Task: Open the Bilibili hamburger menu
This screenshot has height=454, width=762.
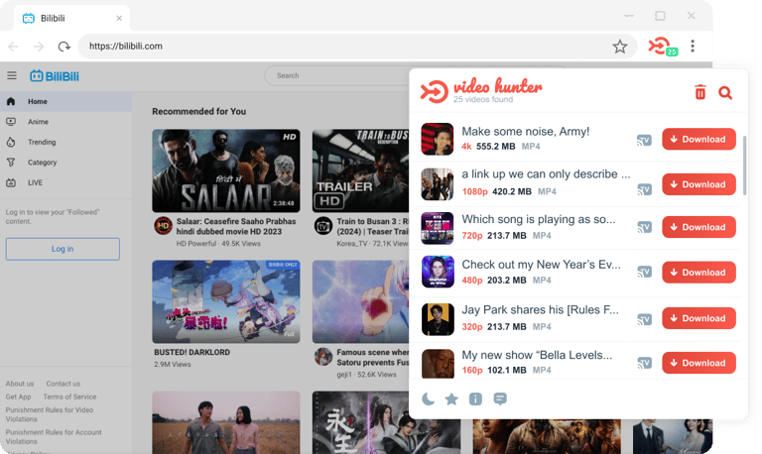Action: 12,75
